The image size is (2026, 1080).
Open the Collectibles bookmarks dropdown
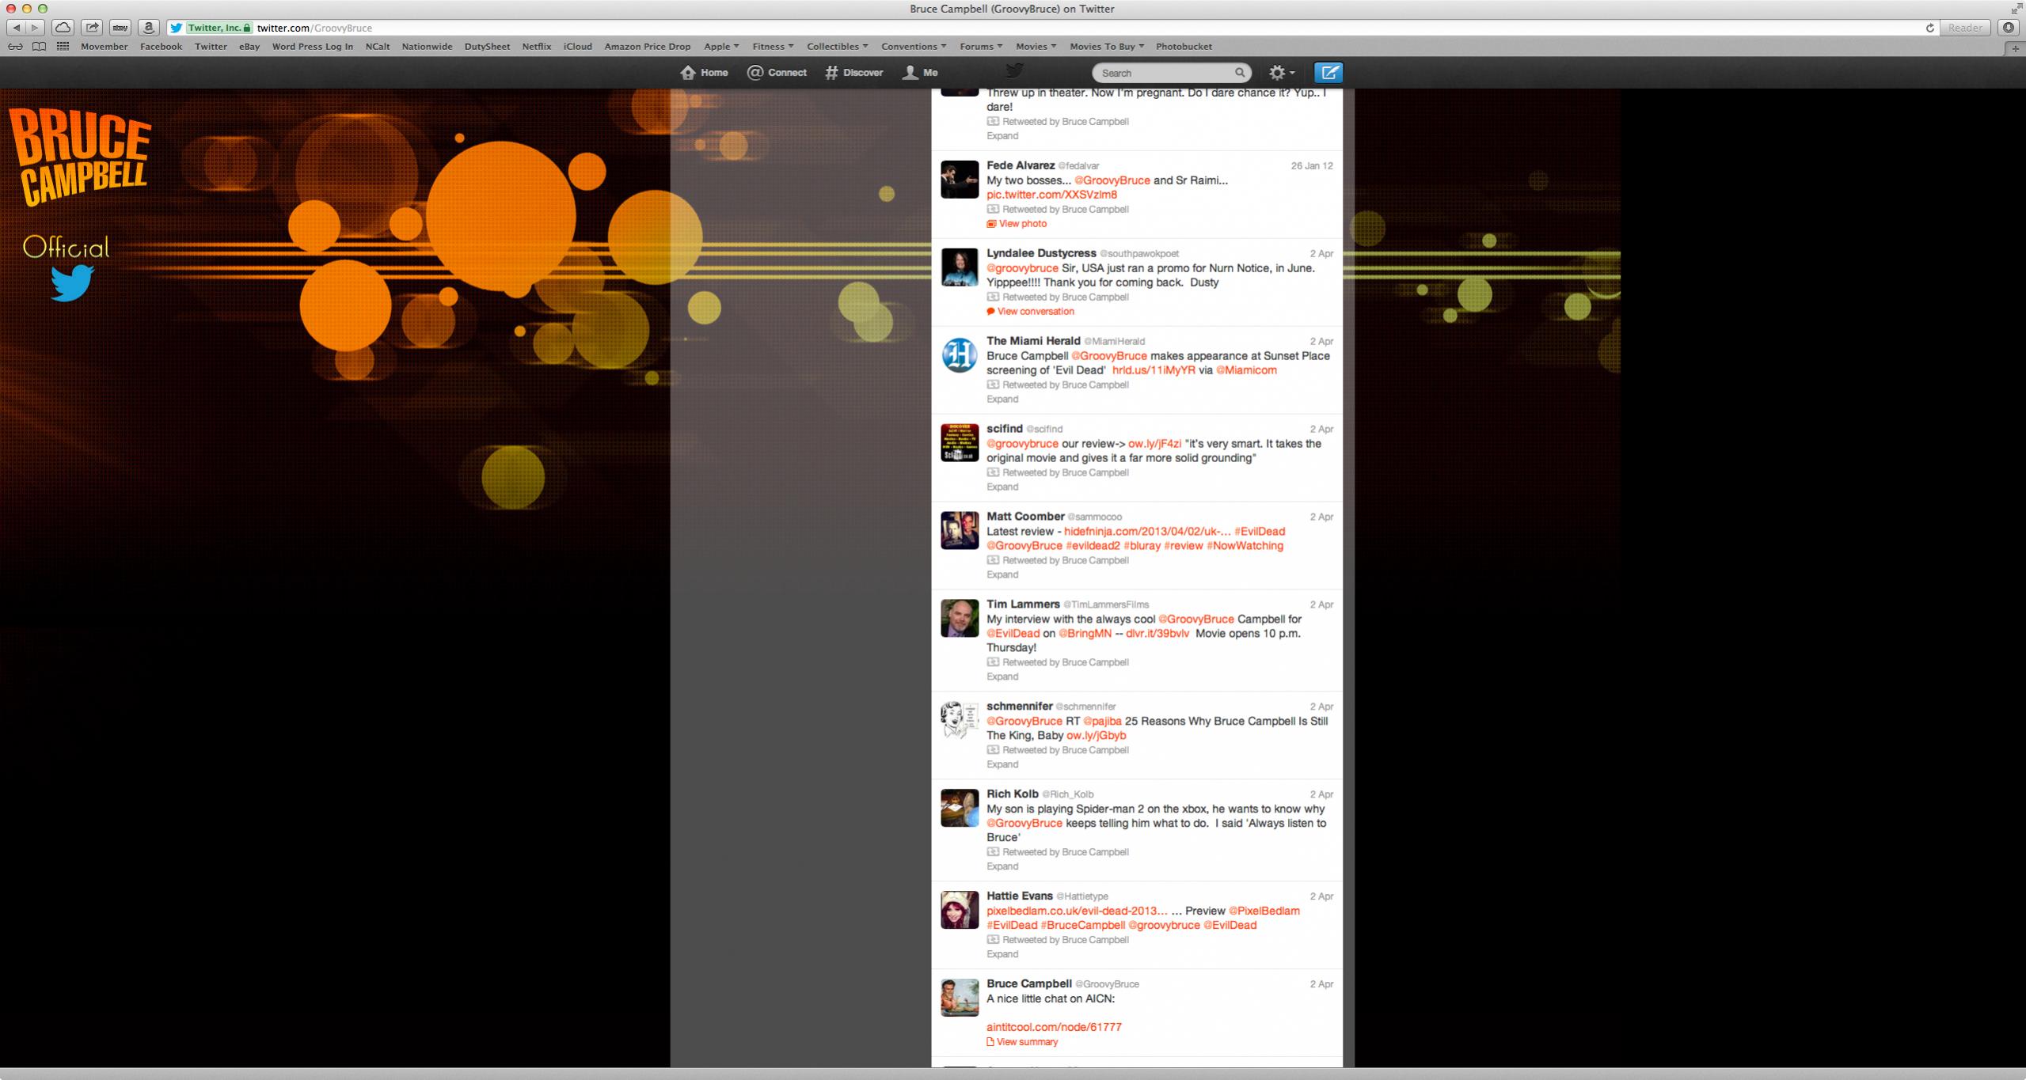coord(837,47)
